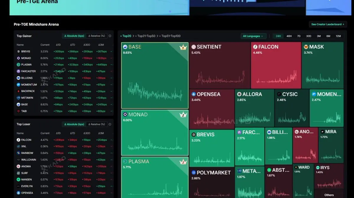Set timeframe to 30D

pyautogui.click(x=309, y=36)
